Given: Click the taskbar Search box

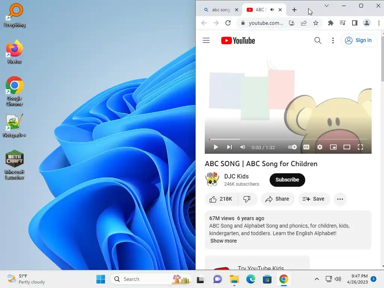Looking at the screenshot, I should 151,279.
